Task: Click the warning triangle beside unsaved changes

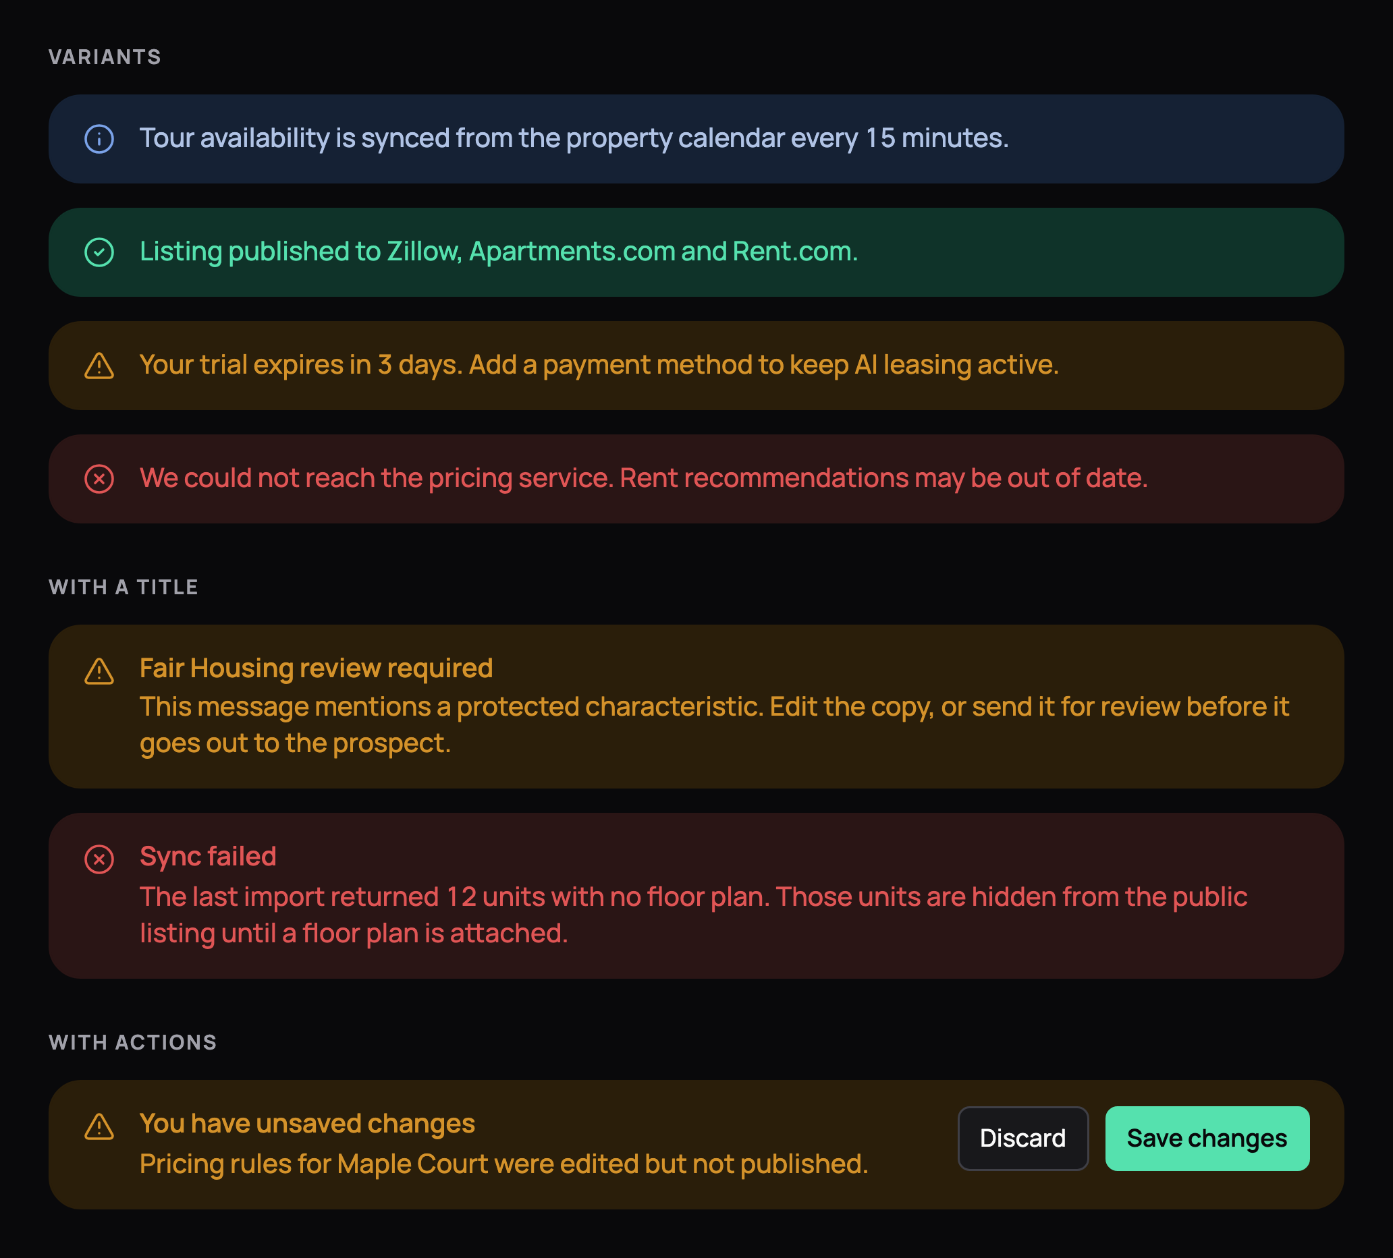Action: [99, 1126]
